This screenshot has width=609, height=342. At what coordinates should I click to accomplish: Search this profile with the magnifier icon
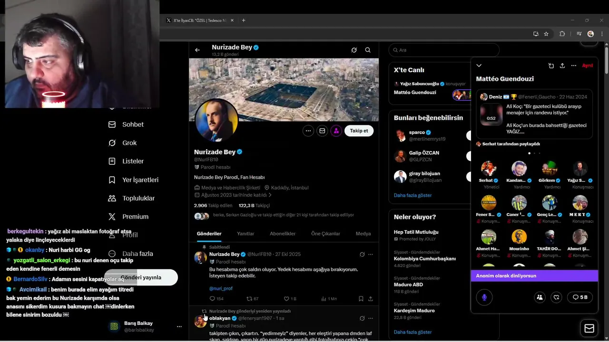pos(368,50)
